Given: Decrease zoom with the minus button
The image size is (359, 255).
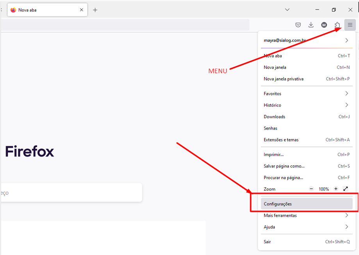Looking at the screenshot, I should tap(311, 189).
